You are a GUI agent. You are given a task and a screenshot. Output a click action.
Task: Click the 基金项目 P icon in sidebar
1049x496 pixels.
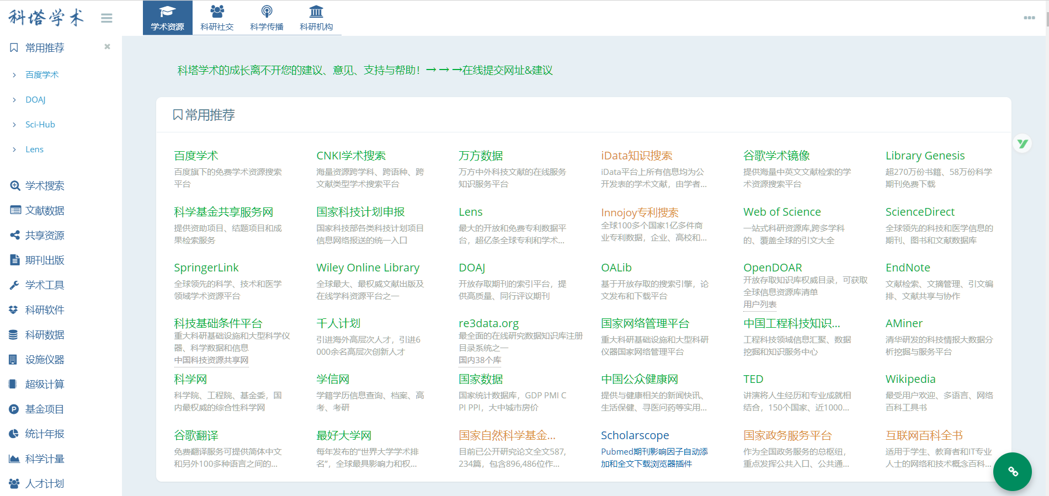click(x=14, y=409)
